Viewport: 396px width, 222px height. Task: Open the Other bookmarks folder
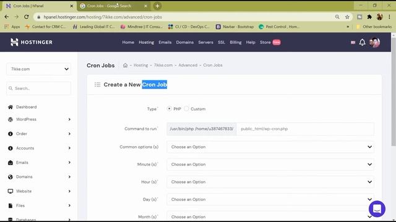point(374,27)
